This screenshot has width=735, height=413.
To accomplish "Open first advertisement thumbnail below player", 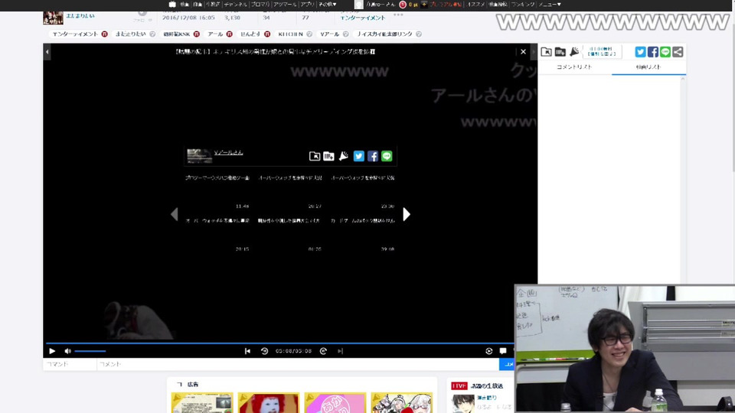I will pyautogui.click(x=202, y=403).
